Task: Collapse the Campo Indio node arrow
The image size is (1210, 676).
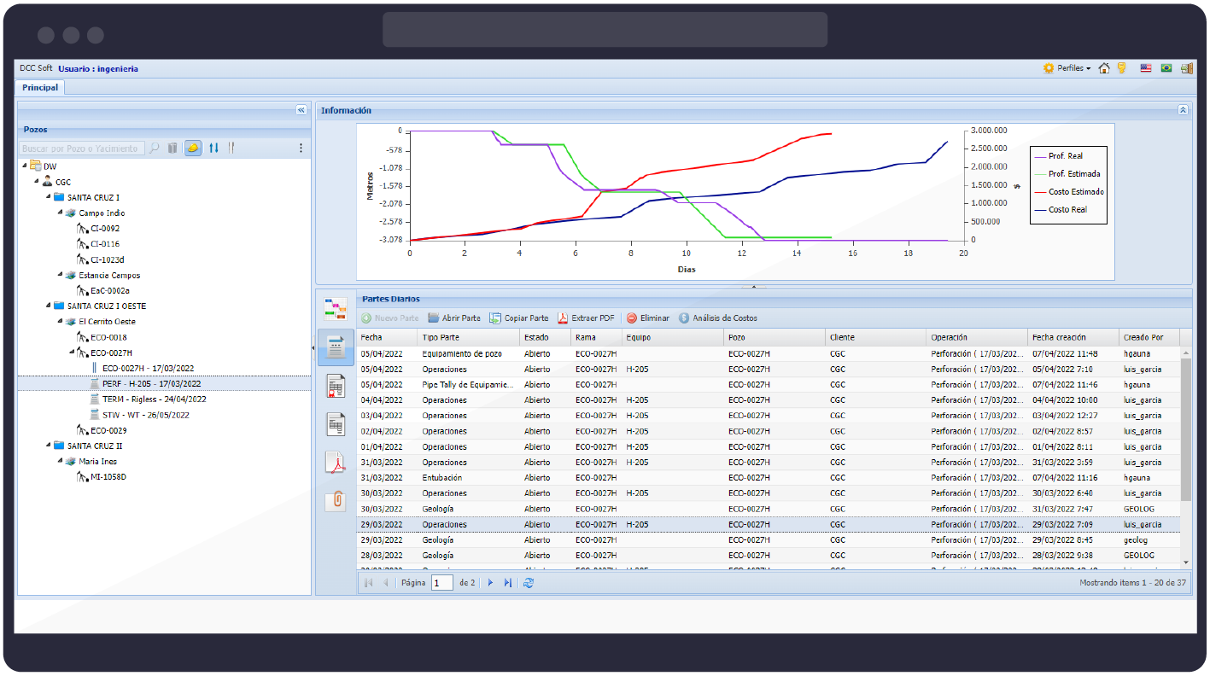Action: (61, 212)
